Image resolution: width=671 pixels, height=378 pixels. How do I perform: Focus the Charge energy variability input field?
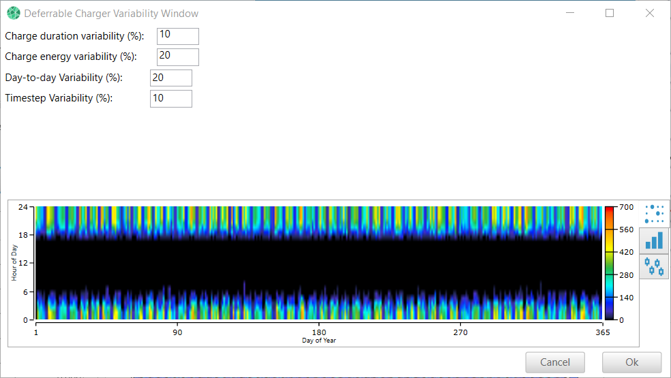(177, 57)
